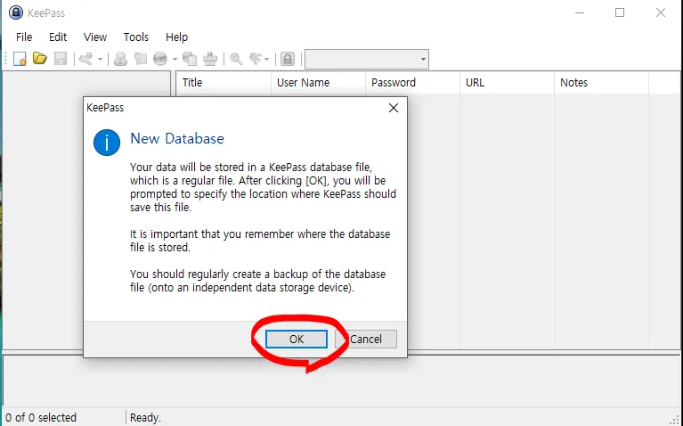This screenshot has width=683, height=426.
Task: Click the toolbar grip handle
Action: click(x=5, y=59)
